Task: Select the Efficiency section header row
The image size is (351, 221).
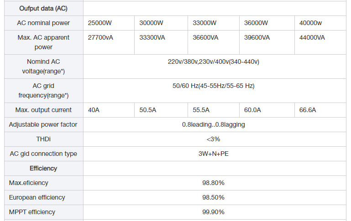Action: [x=175, y=168]
